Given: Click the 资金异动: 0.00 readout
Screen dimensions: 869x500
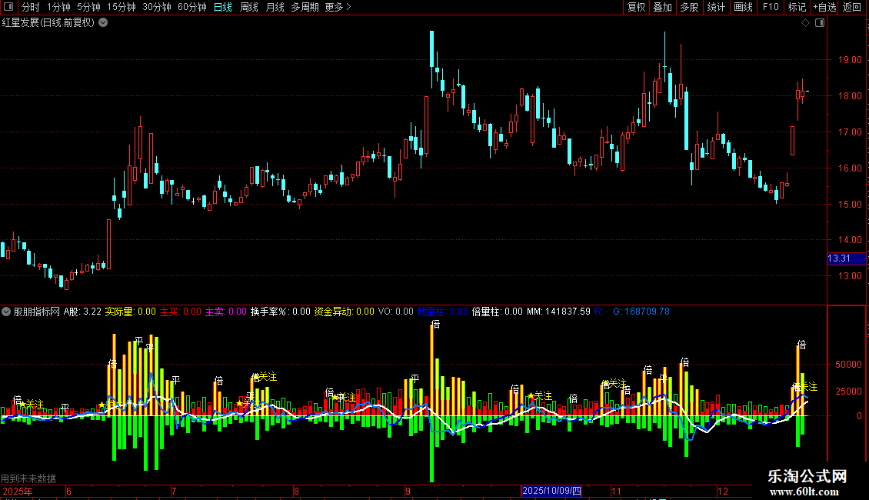Looking at the screenshot, I should pyautogui.click(x=345, y=312).
